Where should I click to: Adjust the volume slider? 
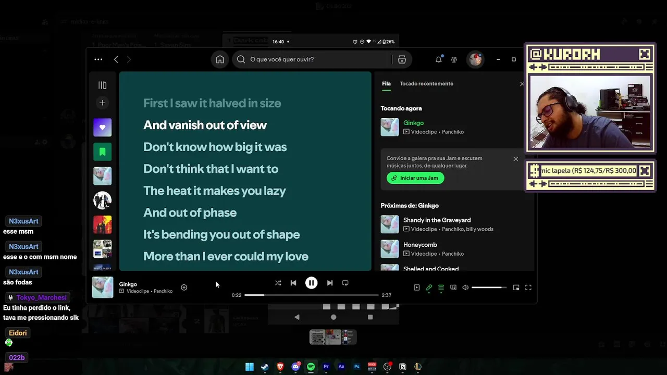(489, 287)
